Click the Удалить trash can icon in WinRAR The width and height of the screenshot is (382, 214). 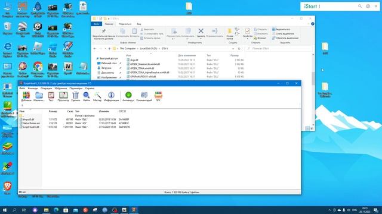click(x=76, y=96)
